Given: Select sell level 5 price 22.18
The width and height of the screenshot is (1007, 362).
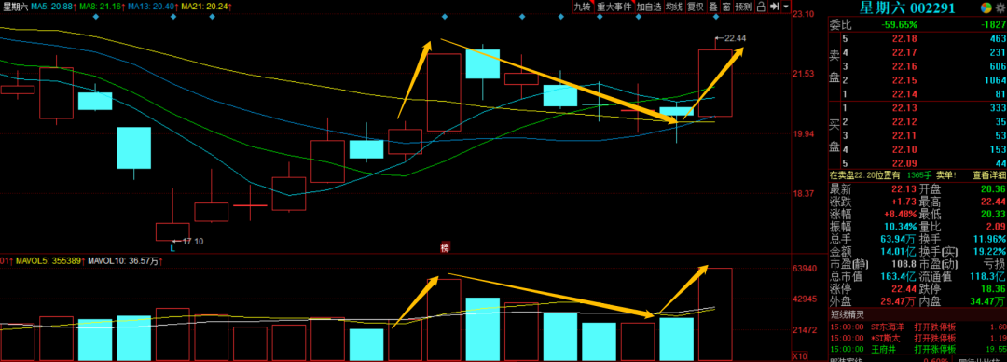Looking at the screenshot, I should tap(904, 38).
